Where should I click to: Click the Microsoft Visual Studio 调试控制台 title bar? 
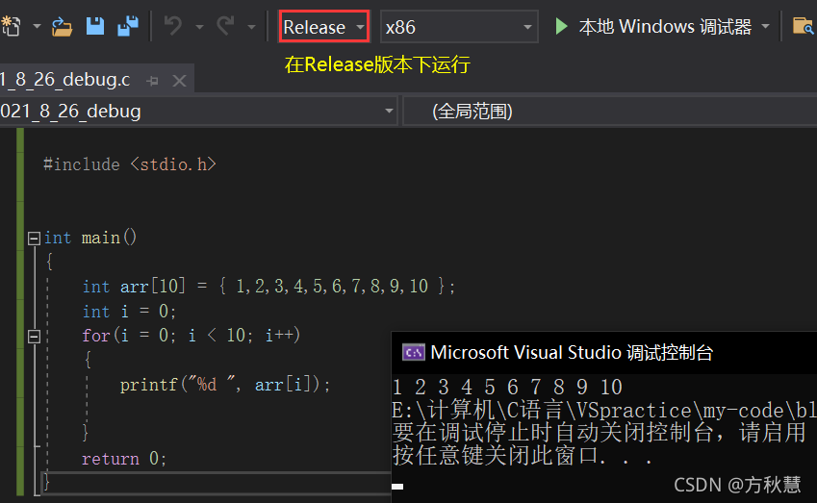click(x=604, y=353)
